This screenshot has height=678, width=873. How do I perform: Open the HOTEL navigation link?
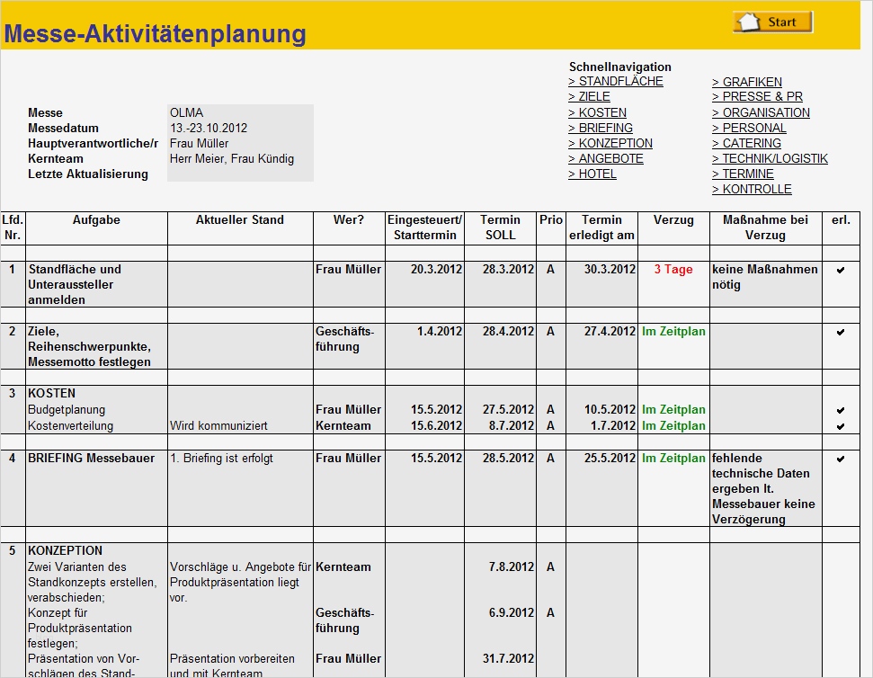pyautogui.click(x=592, y=174)
